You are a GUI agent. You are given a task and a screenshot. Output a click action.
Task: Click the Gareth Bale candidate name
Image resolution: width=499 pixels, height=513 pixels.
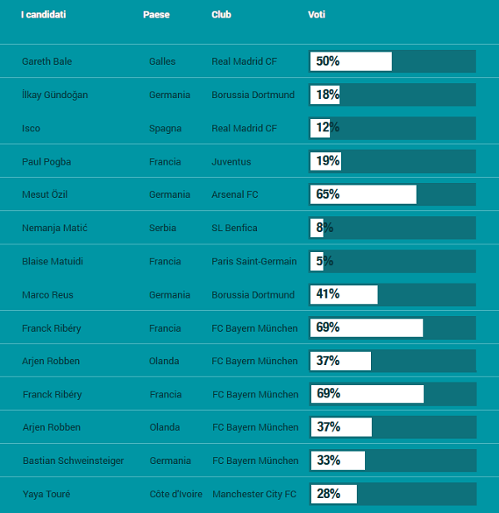pyautogui.click(x=47, y=62)
